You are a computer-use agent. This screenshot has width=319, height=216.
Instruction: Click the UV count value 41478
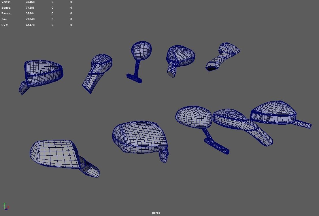coord(30,25)
